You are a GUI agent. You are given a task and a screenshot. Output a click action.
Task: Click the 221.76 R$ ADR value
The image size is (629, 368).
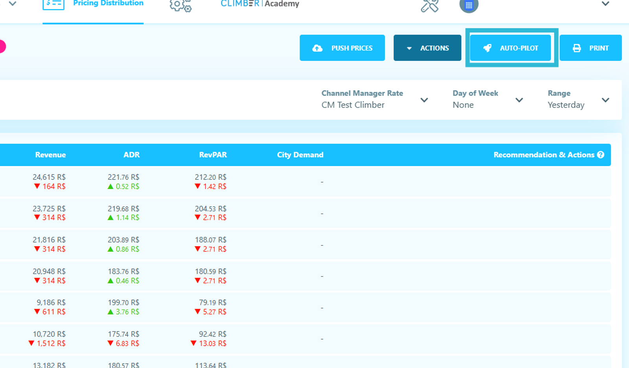123,177
